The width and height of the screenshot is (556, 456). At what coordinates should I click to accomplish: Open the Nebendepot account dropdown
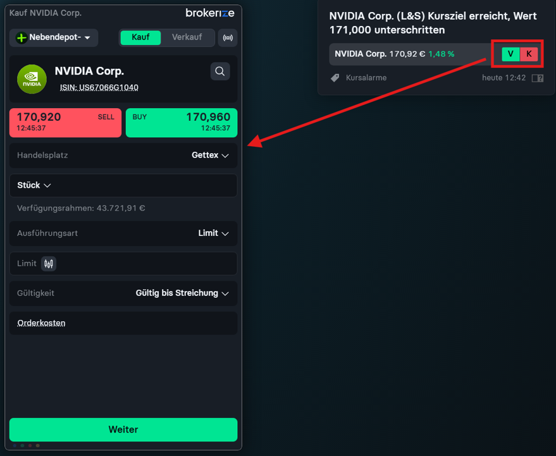point(54,37)
